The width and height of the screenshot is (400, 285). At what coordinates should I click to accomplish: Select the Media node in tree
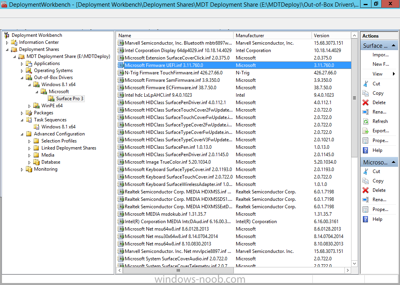point(48,155)
